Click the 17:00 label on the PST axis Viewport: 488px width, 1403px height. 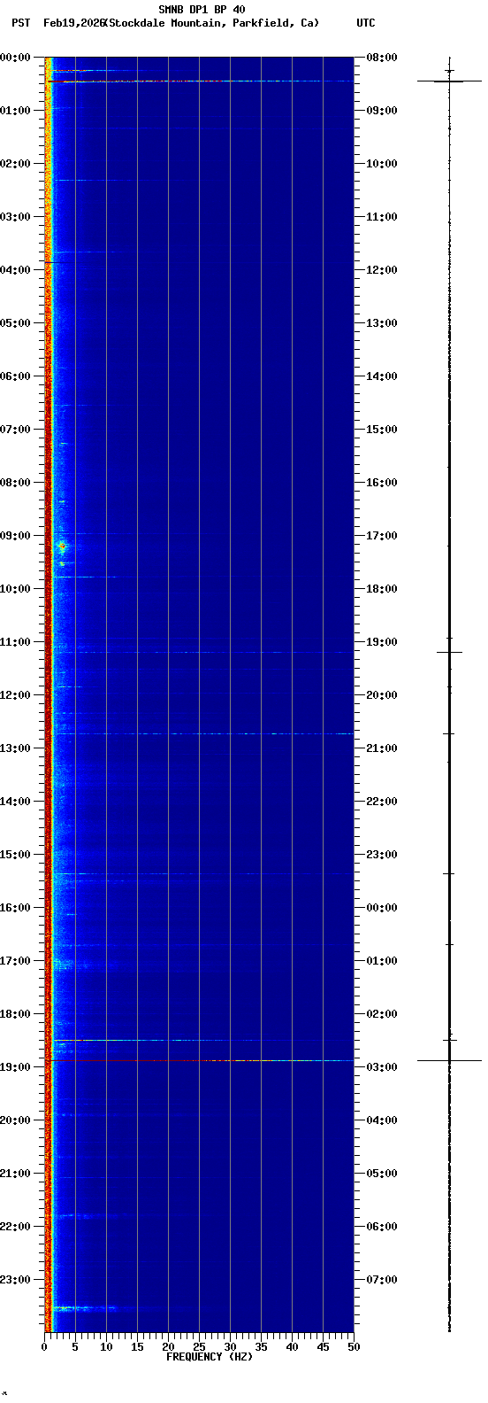pyautogui.click(x=15, y=961)
